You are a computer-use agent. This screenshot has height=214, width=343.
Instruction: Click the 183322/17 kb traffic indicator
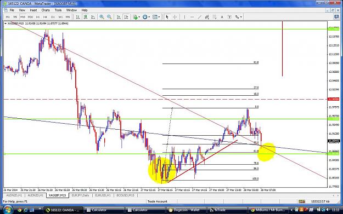point(320,201)
